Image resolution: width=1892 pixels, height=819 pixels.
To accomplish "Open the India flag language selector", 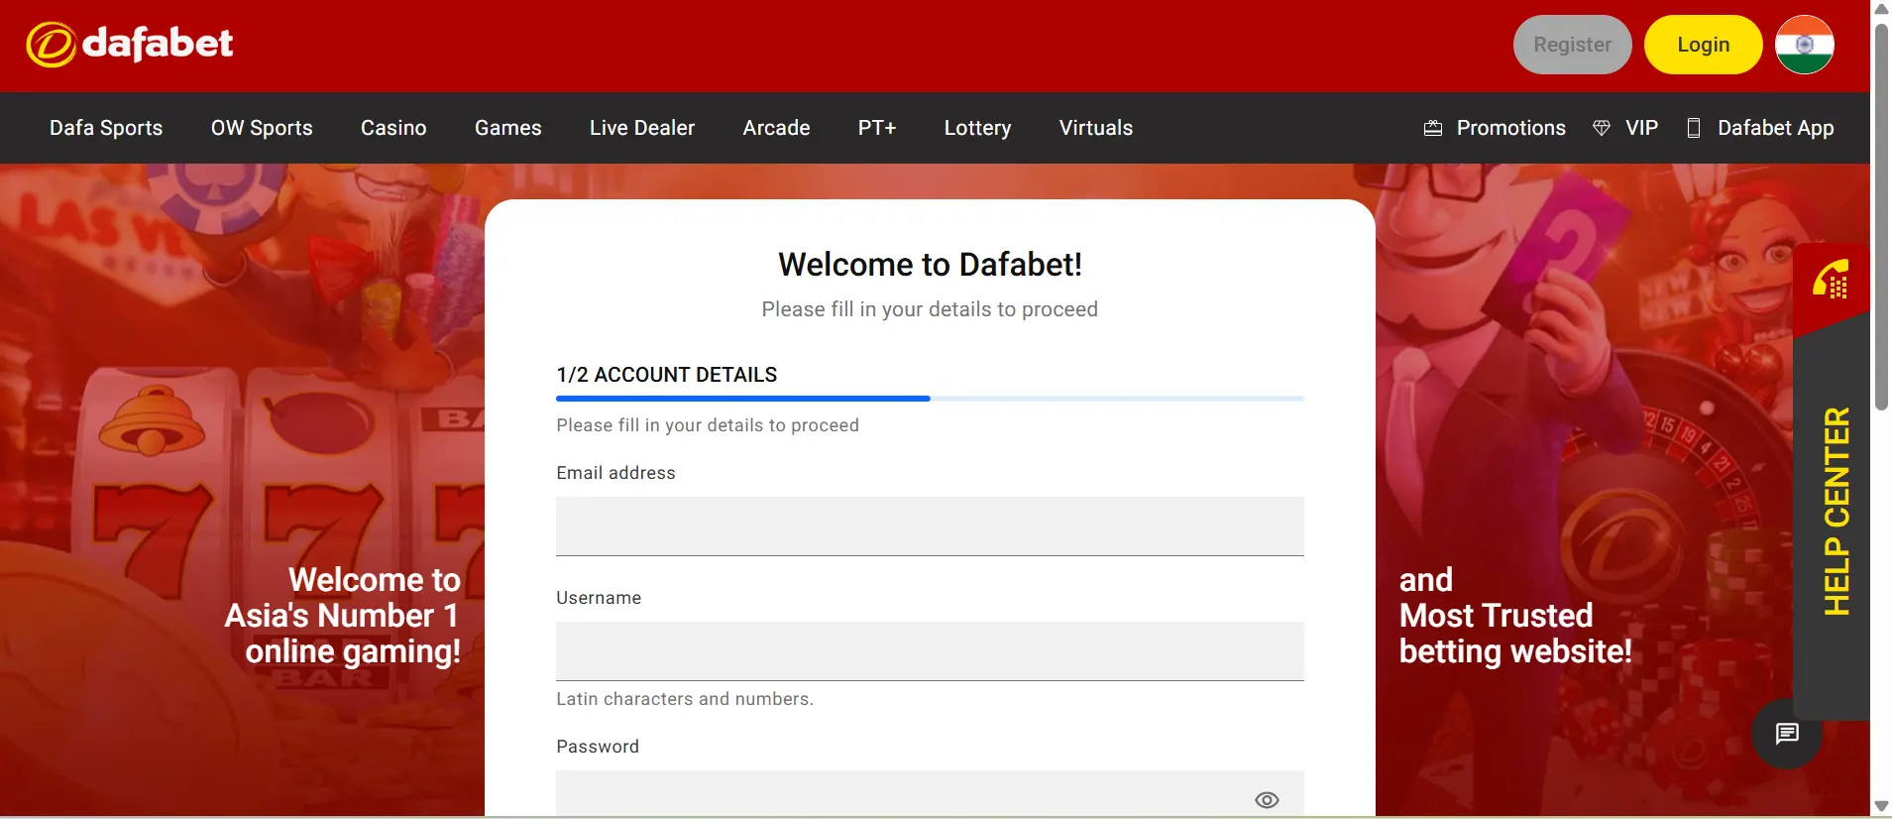I will click(1804, 45).
